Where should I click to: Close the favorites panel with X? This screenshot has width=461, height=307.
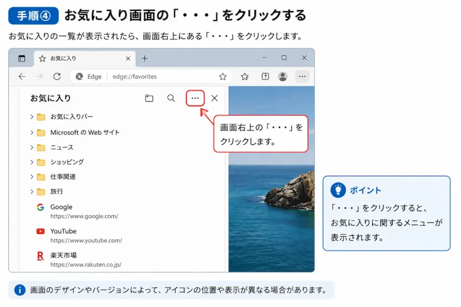tap(215, 98)
